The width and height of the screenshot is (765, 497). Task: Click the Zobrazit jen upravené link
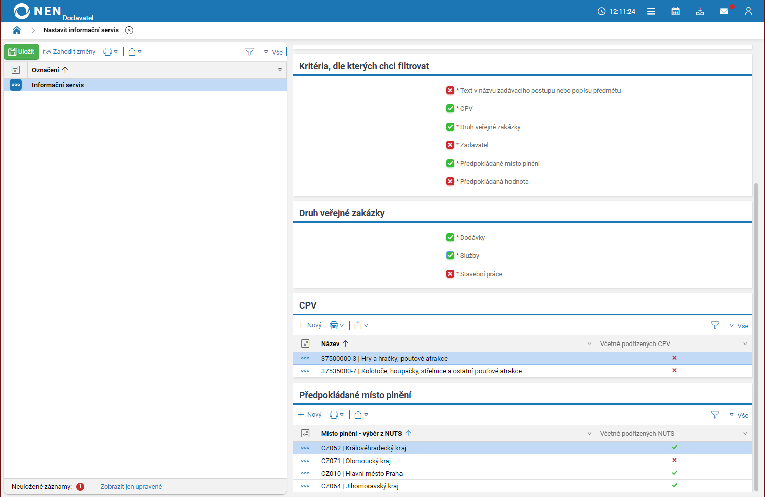coord(131,487)
